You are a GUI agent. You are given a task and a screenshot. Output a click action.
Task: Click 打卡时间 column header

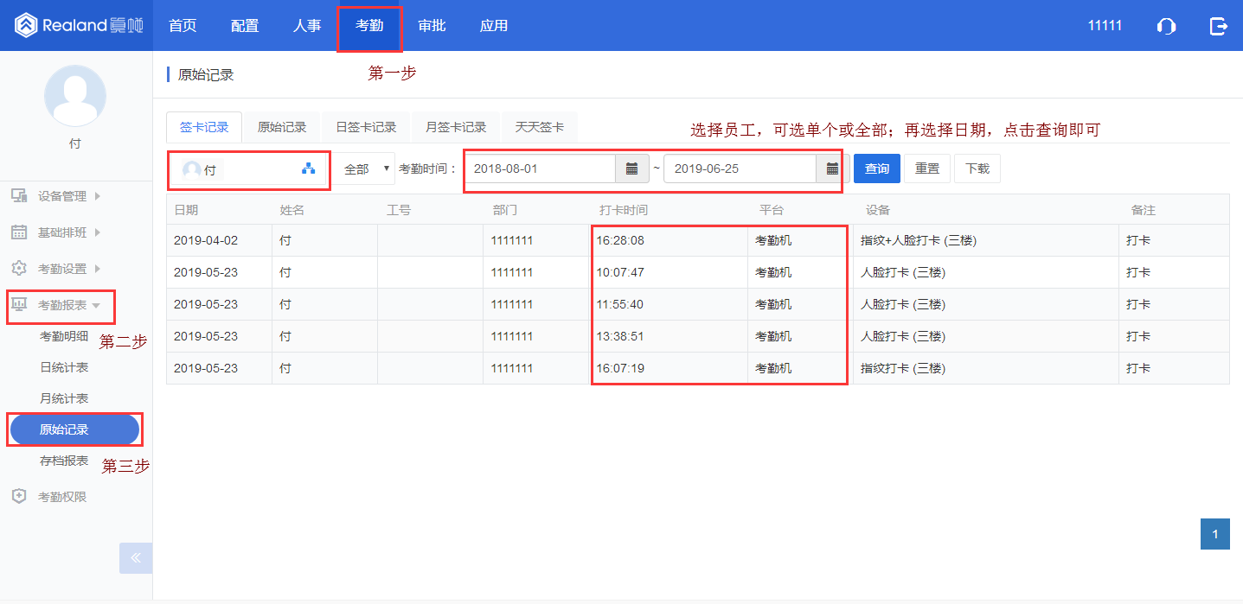click(x=624, y=210)
